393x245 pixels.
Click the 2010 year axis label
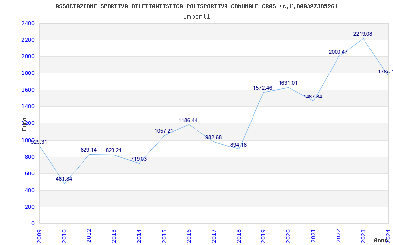(x=64, y=236)
